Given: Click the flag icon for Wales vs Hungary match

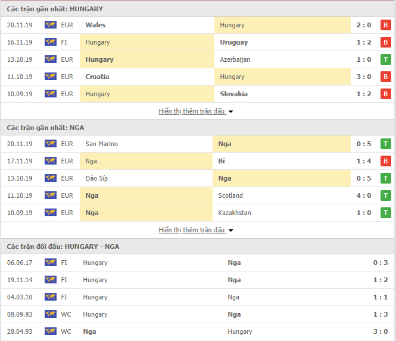Looking at the screenshot, I should [50, 25].
